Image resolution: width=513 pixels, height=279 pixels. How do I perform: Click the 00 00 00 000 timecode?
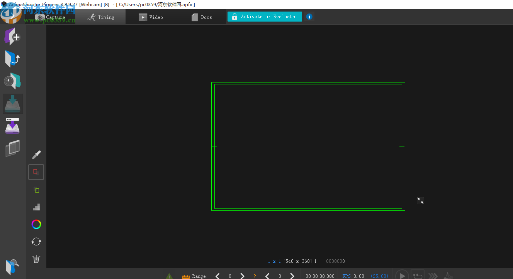pos(320,276)
